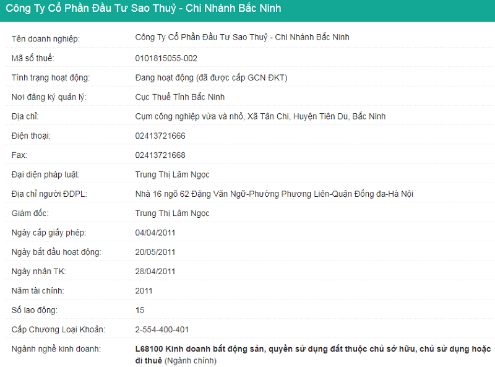Screen dimensions: 495x367
Task: Click the green header company title
Action: 144,9
